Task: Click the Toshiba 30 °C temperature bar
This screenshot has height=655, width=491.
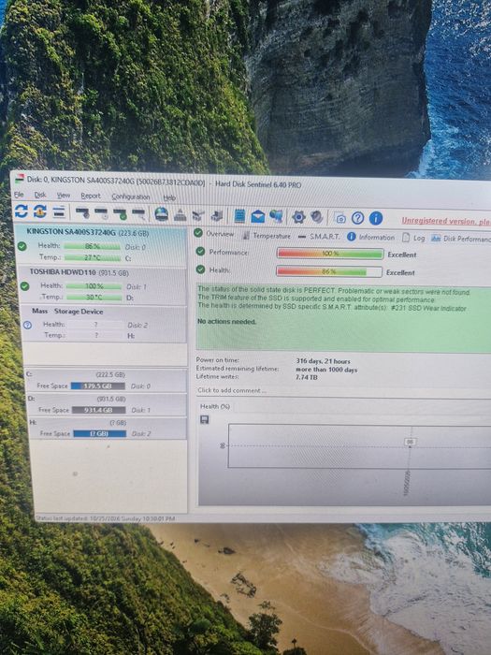Action: click(94, 298)
